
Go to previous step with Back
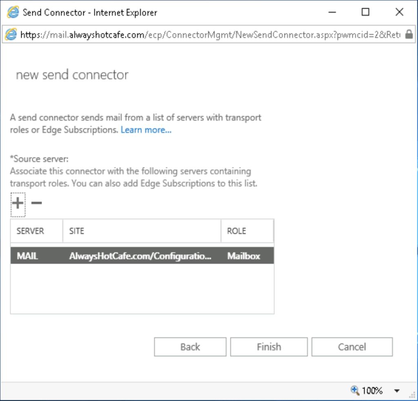tap(190, 347)
